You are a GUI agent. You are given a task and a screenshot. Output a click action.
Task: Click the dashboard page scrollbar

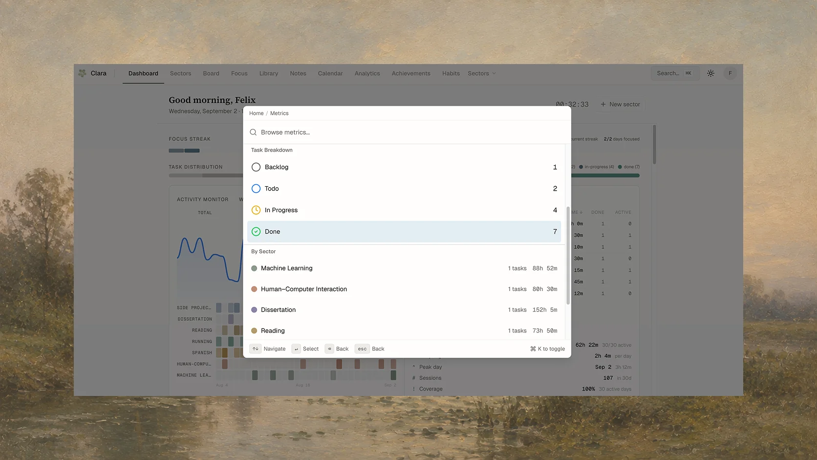click(x=654, y=145)
